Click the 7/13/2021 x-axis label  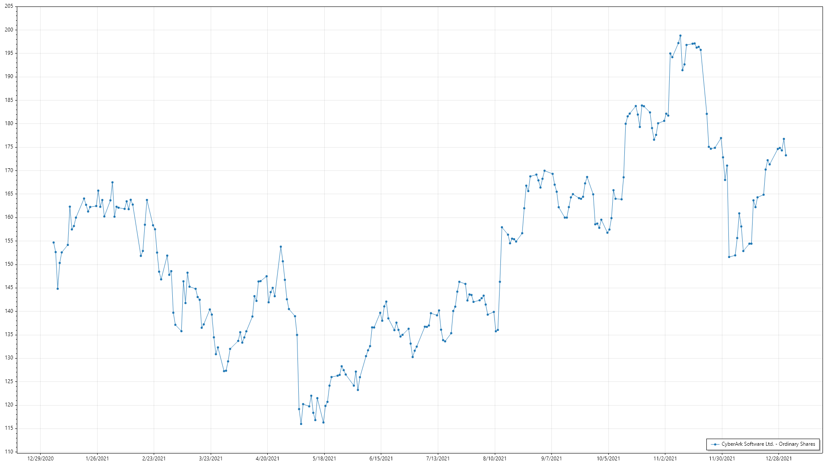pos(438,458)
